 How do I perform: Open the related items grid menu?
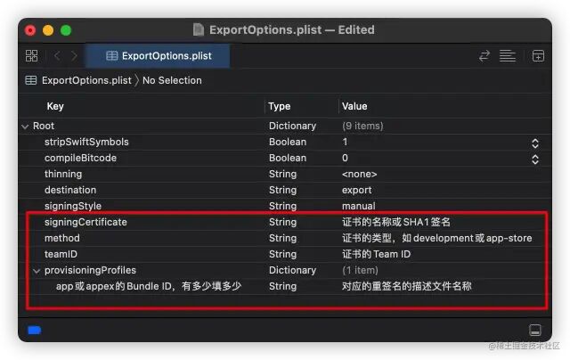[32, 56]
